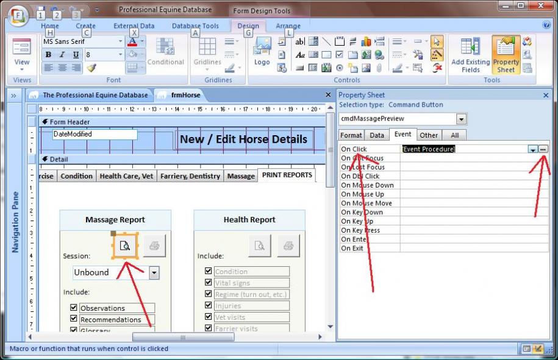Viewport: 558px width, 360px height.
Task: Click the Office button orb
Action: coord(18,15)
